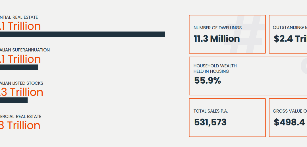Click the Listed Stocks .3 Trillion value
Viewport: 307px width, 147px height.
click(x=22, y=92)
